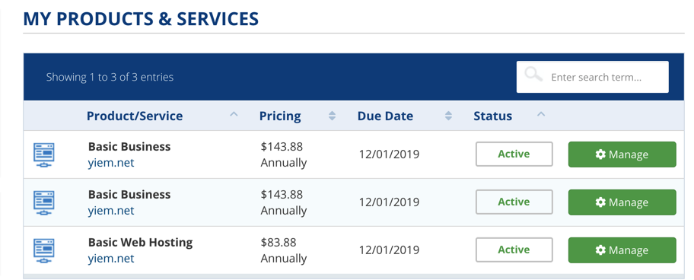This screenshot has width=694, height=280.
Task: Toggle the Pricing column sort arrows
Action: [332, 116]
